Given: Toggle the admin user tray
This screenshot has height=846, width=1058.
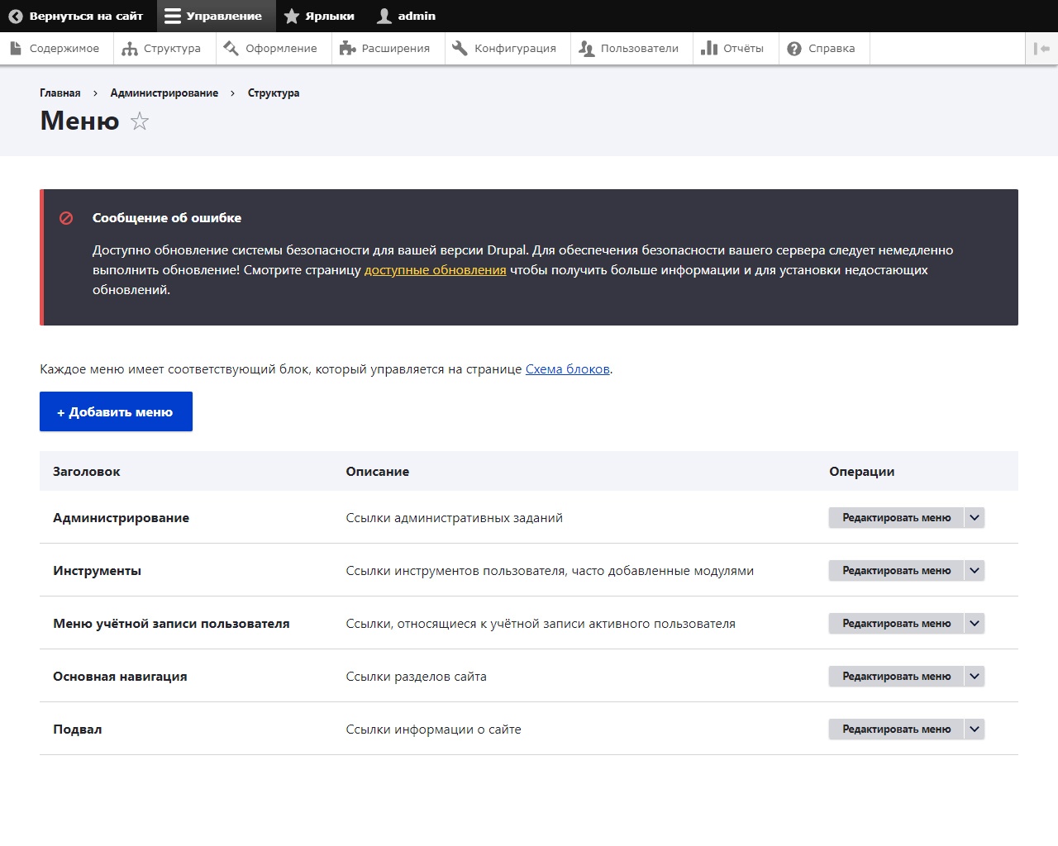Looking at the screenshot, I should (406, 16).
